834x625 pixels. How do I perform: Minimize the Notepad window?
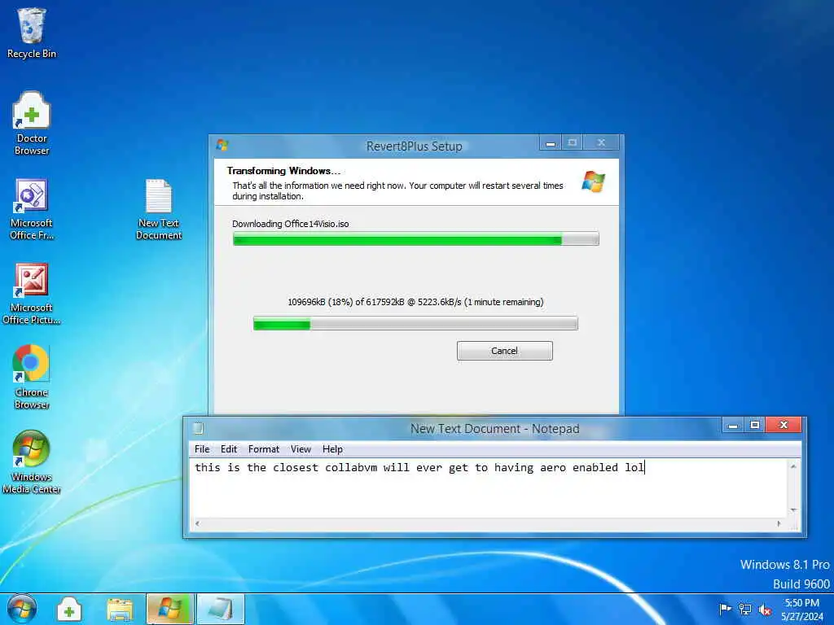click(733, 425)
